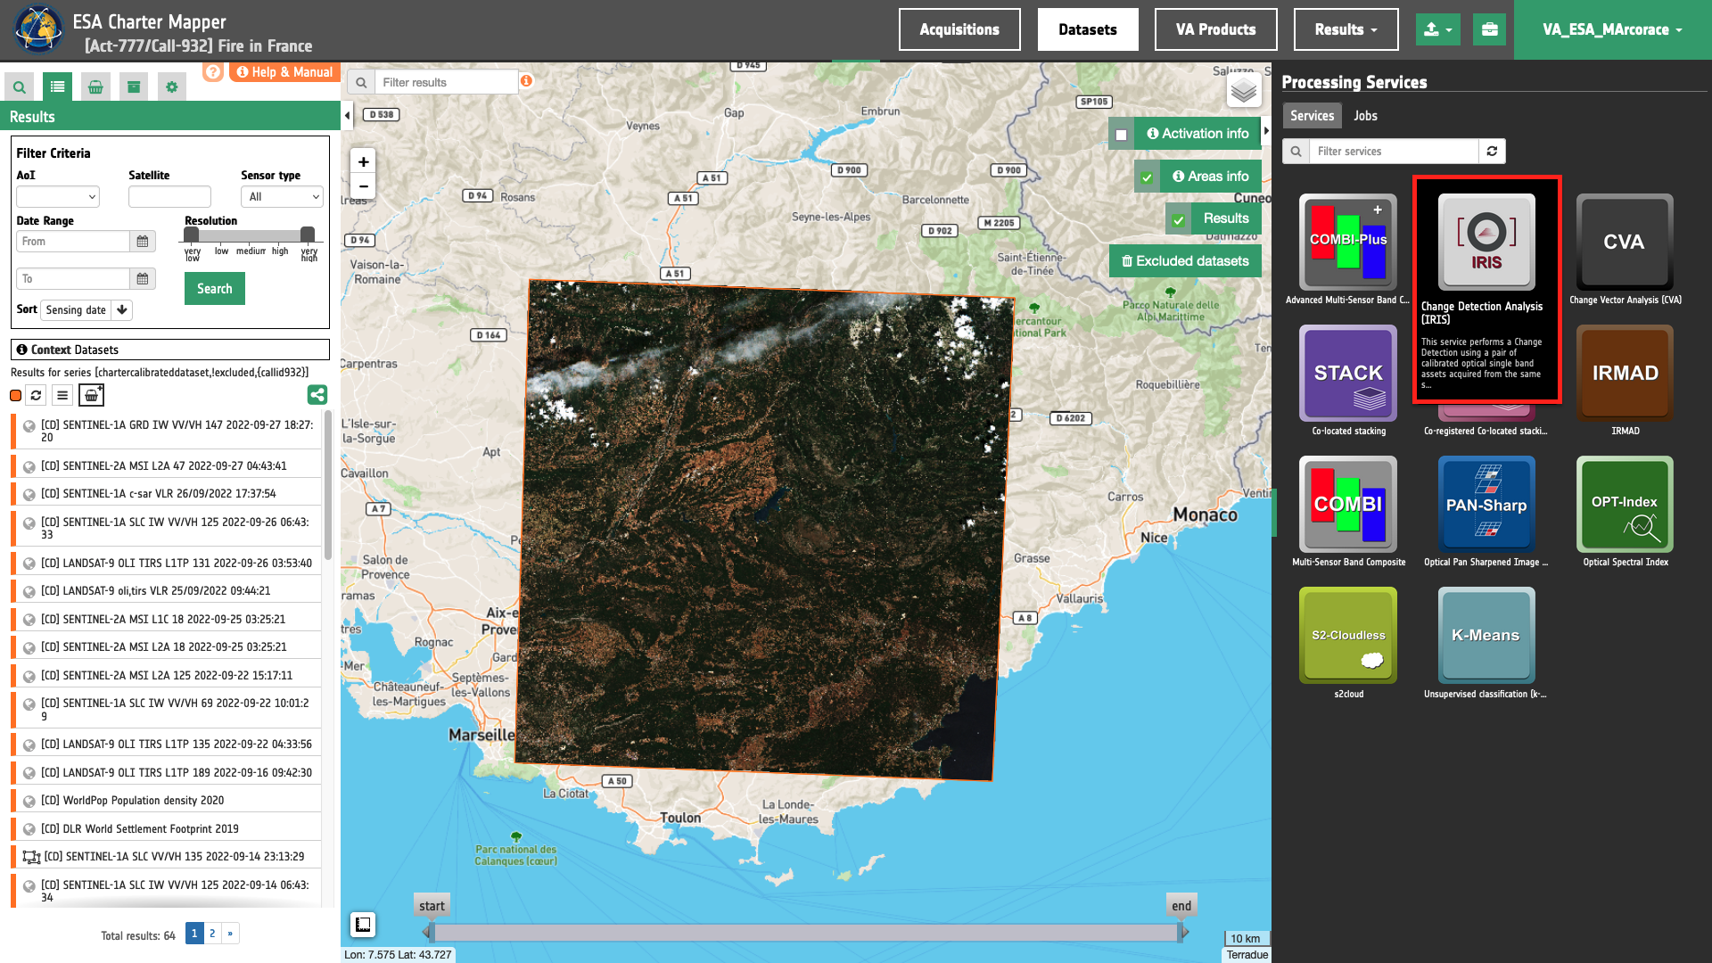Toggle the Results layer checkbox

(1179, 219)
